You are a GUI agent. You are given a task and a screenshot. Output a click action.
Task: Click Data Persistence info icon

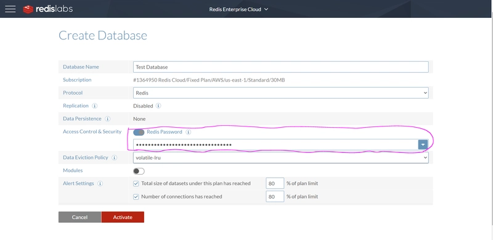tap(107, 118)
